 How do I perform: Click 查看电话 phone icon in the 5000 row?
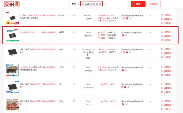[x=162, y=105]
